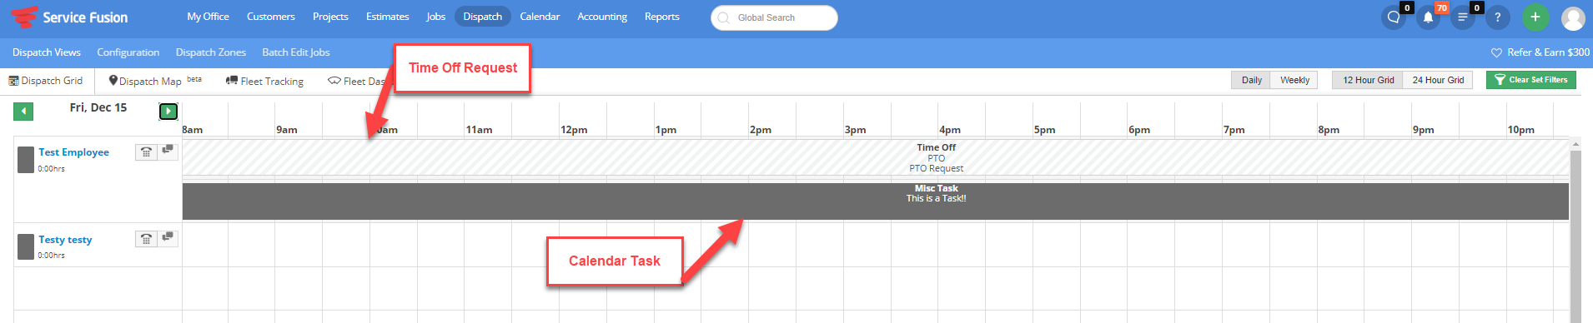This screenshot has height=323, width=1593.
Task: Open Estimates menu
Action: click(387, 17)
